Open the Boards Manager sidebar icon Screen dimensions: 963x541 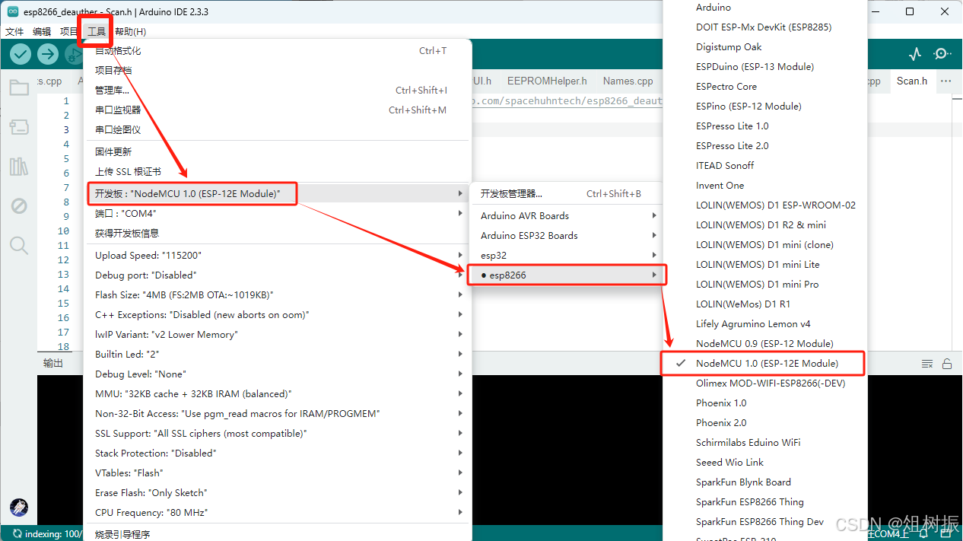tap(19, 127)
